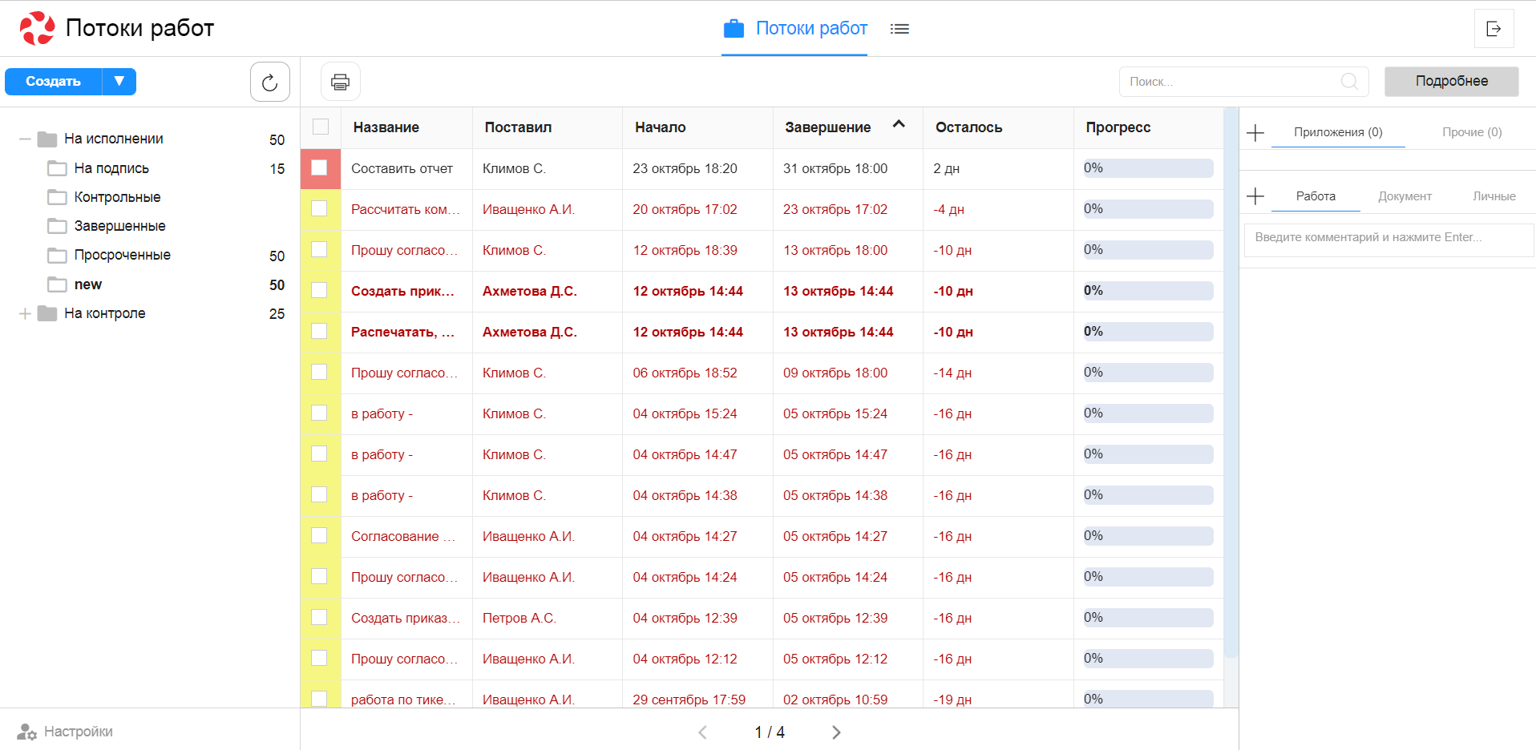Go to the next page with the right arrow
The width and height of the screenshot is (1536, 750).
(x=836, y=732)
